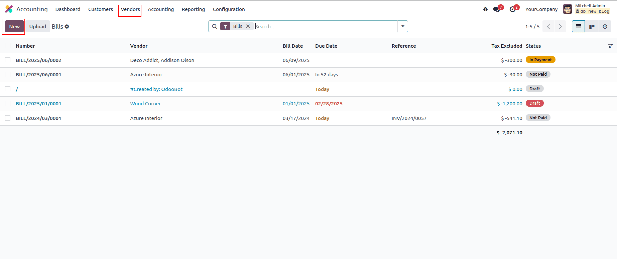Image resolution: width=617 pixels, height=259 pixels.
Task: Open the Dashboard menu
Action: [68, 9]
